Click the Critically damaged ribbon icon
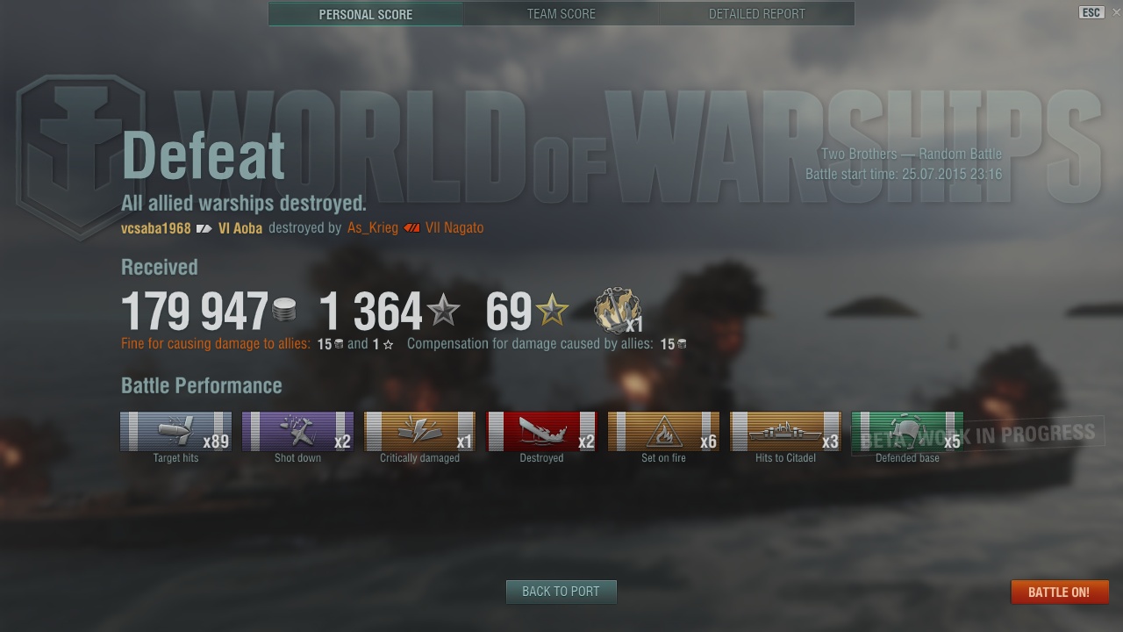The width and height of the screenshot is (1123, 632). pos(419,431)
